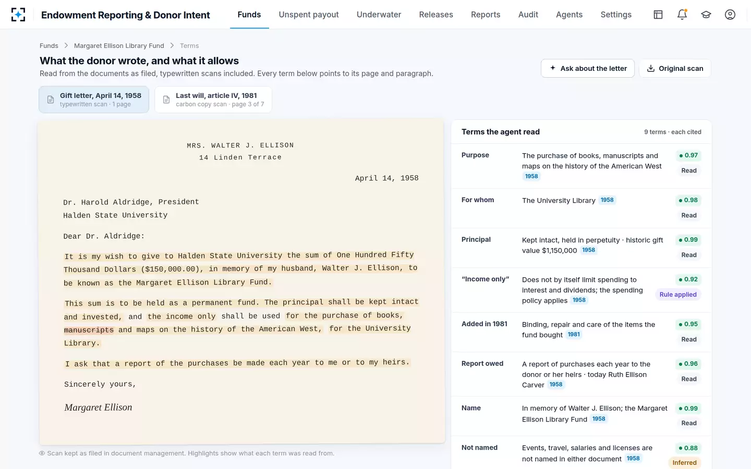Switch to the Funds tab
The width and height of the screenshot is (751, 469).
[249, 15]
